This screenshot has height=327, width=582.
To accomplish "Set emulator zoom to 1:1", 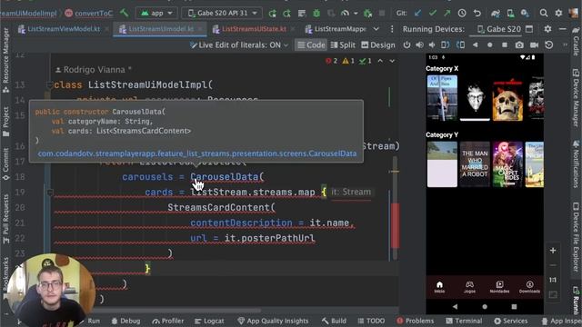I will click(553, 280).
